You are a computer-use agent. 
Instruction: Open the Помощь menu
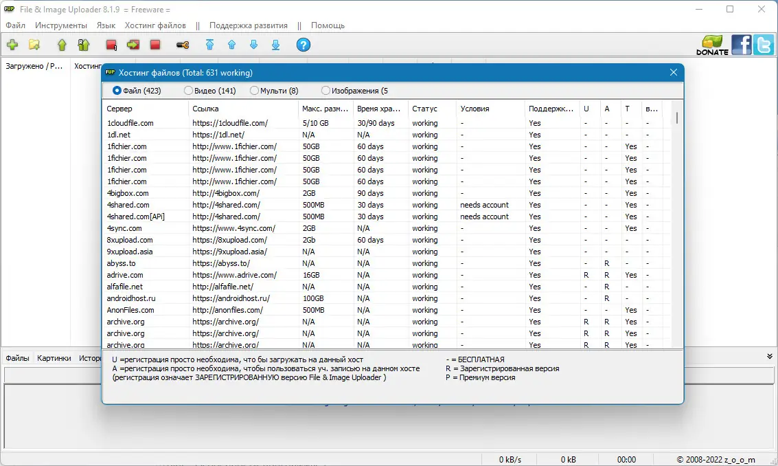pos(328,25)
